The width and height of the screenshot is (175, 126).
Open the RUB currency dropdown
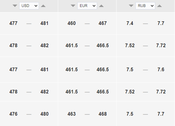point(145,6)
